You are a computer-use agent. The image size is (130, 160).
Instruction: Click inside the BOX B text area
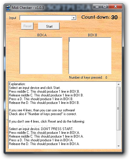(90, 56)
